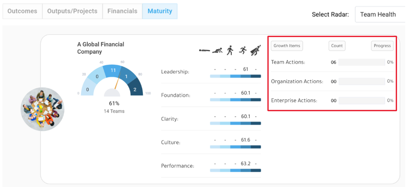
Task: Click the flying superhero maturity icon
Action: tap(256, 50)
